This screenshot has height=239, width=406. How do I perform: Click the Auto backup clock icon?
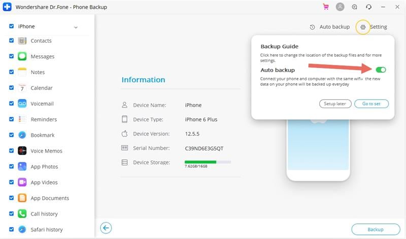coord(312,27)
